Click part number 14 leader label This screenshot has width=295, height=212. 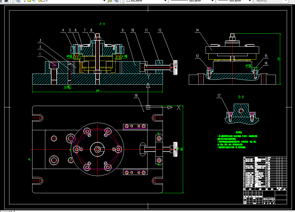point(197,30)
